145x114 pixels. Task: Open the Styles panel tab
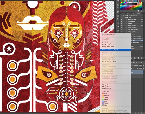pyautogui.click(x=134, y=13)
